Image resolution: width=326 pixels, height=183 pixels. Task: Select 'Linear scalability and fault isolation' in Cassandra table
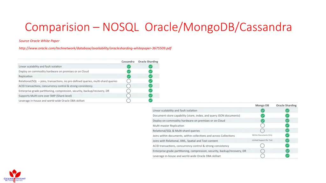coord(40,67)
